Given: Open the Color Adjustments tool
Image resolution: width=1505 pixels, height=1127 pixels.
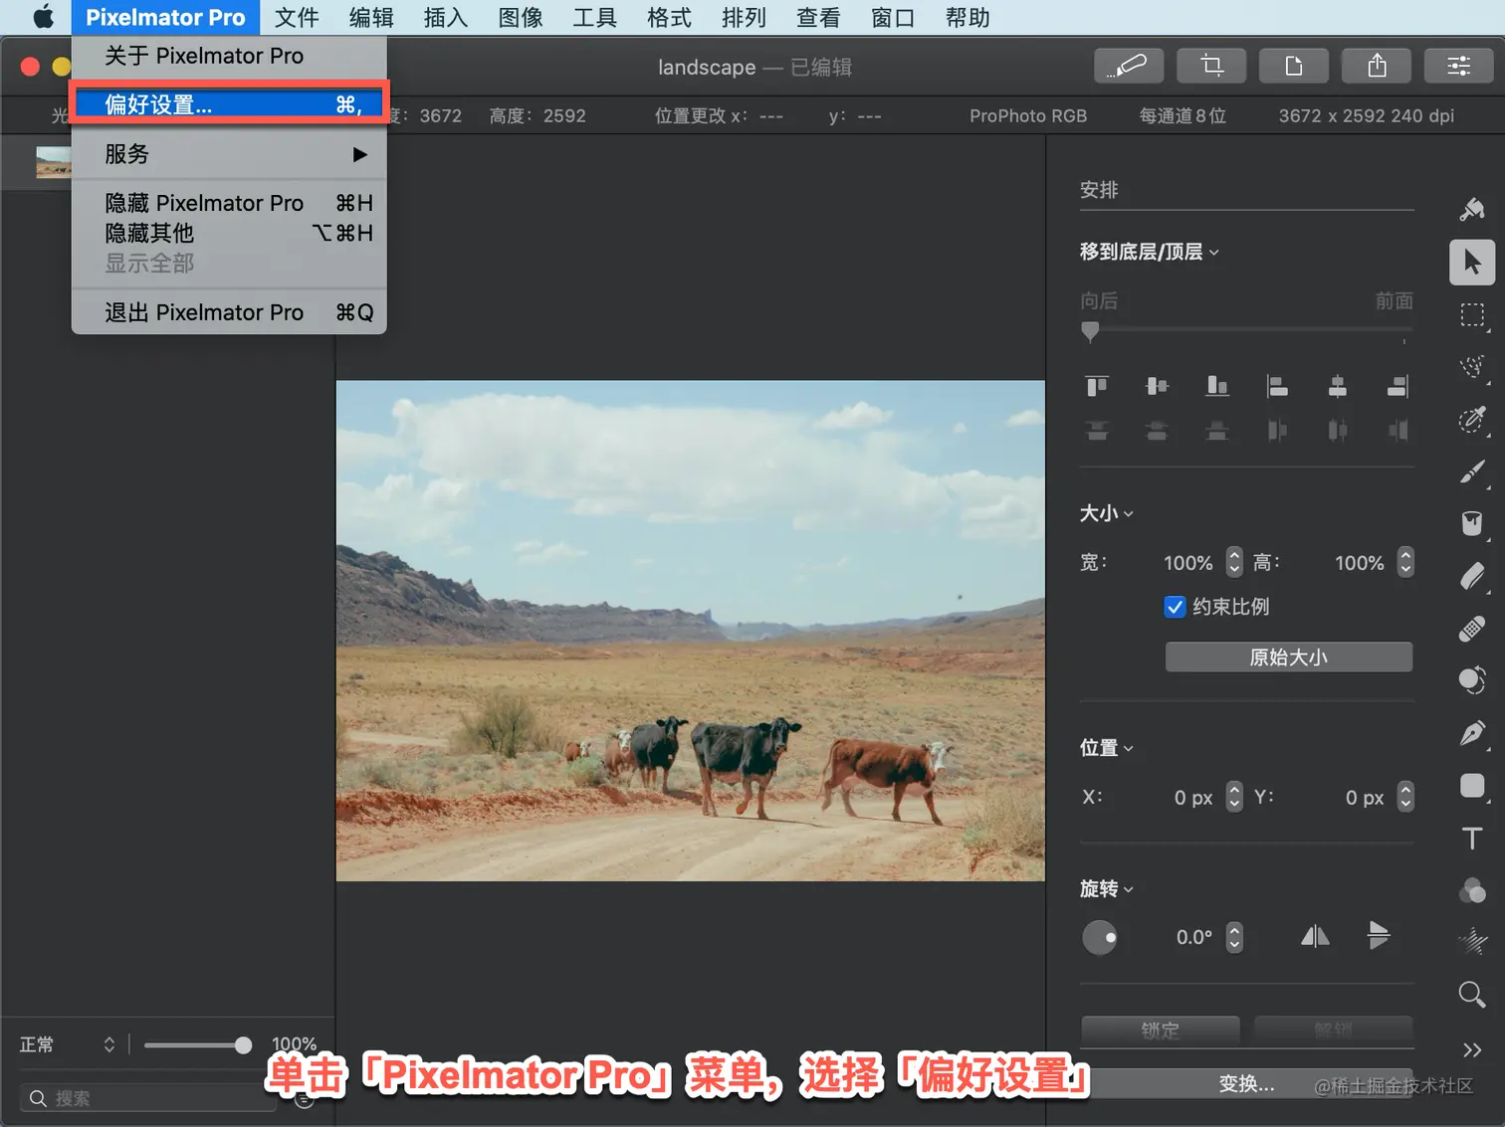Looking at the screenshot, I should (x=1472, y=890).
